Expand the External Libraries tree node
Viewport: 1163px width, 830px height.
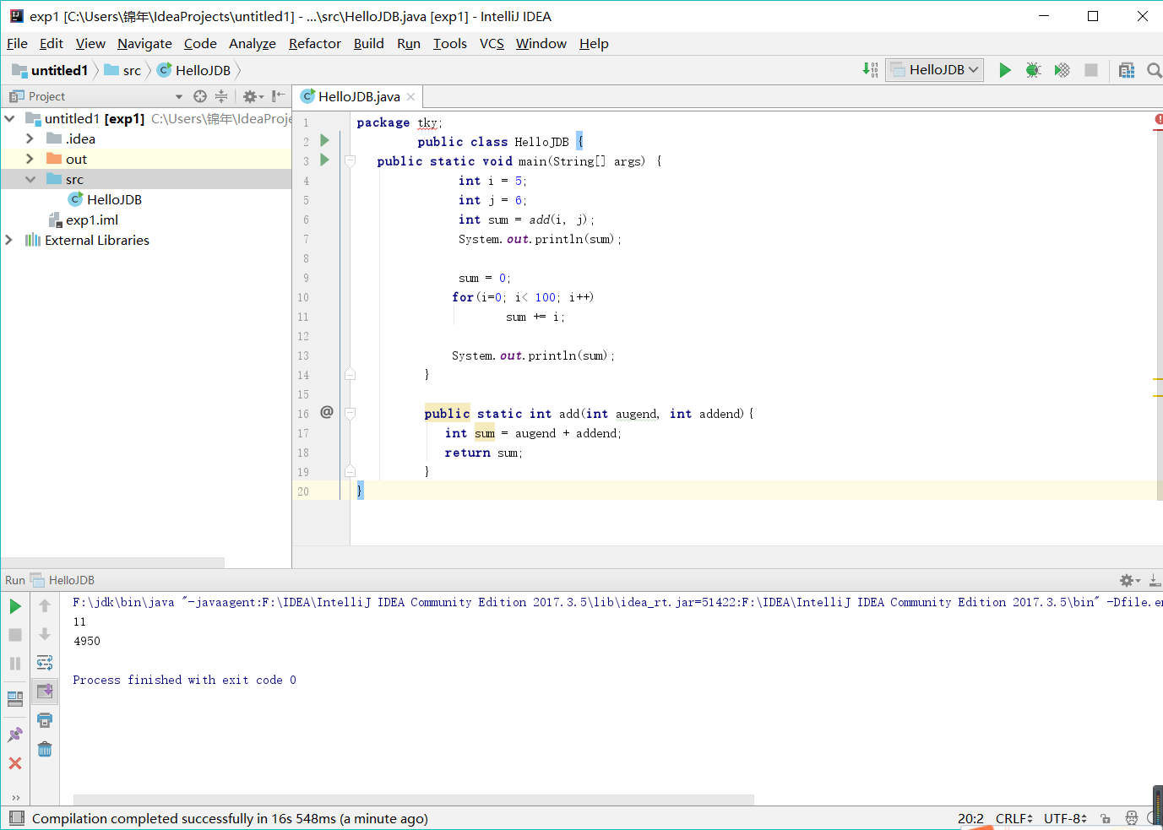(x=9, y=240)
